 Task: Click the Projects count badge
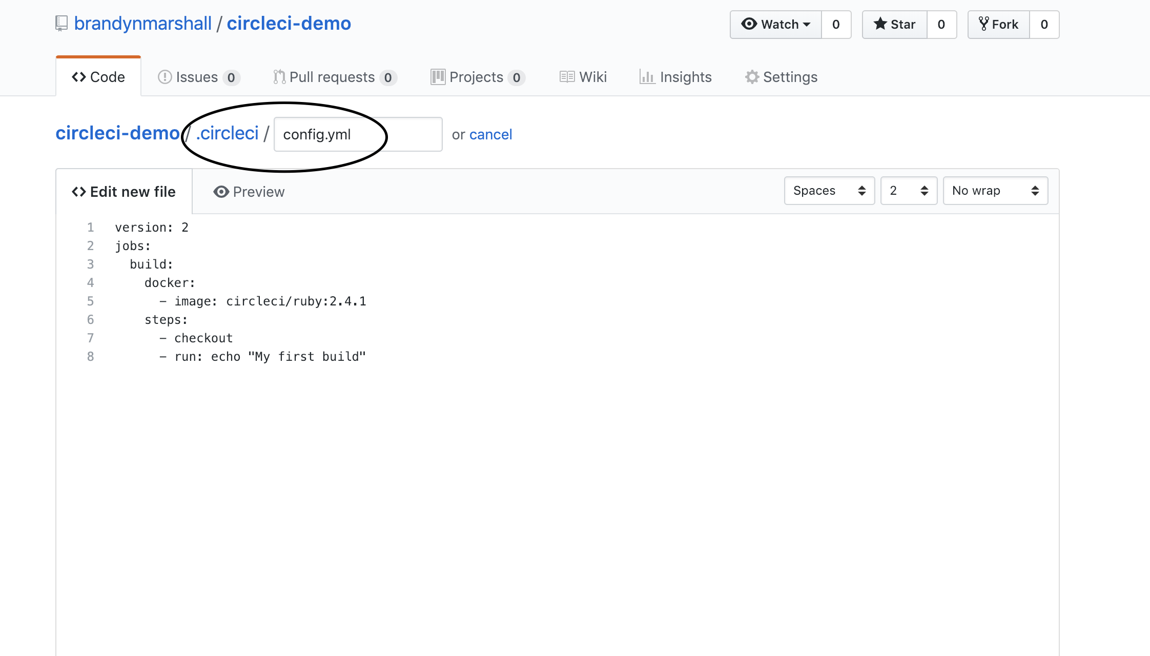pos(517,77)
